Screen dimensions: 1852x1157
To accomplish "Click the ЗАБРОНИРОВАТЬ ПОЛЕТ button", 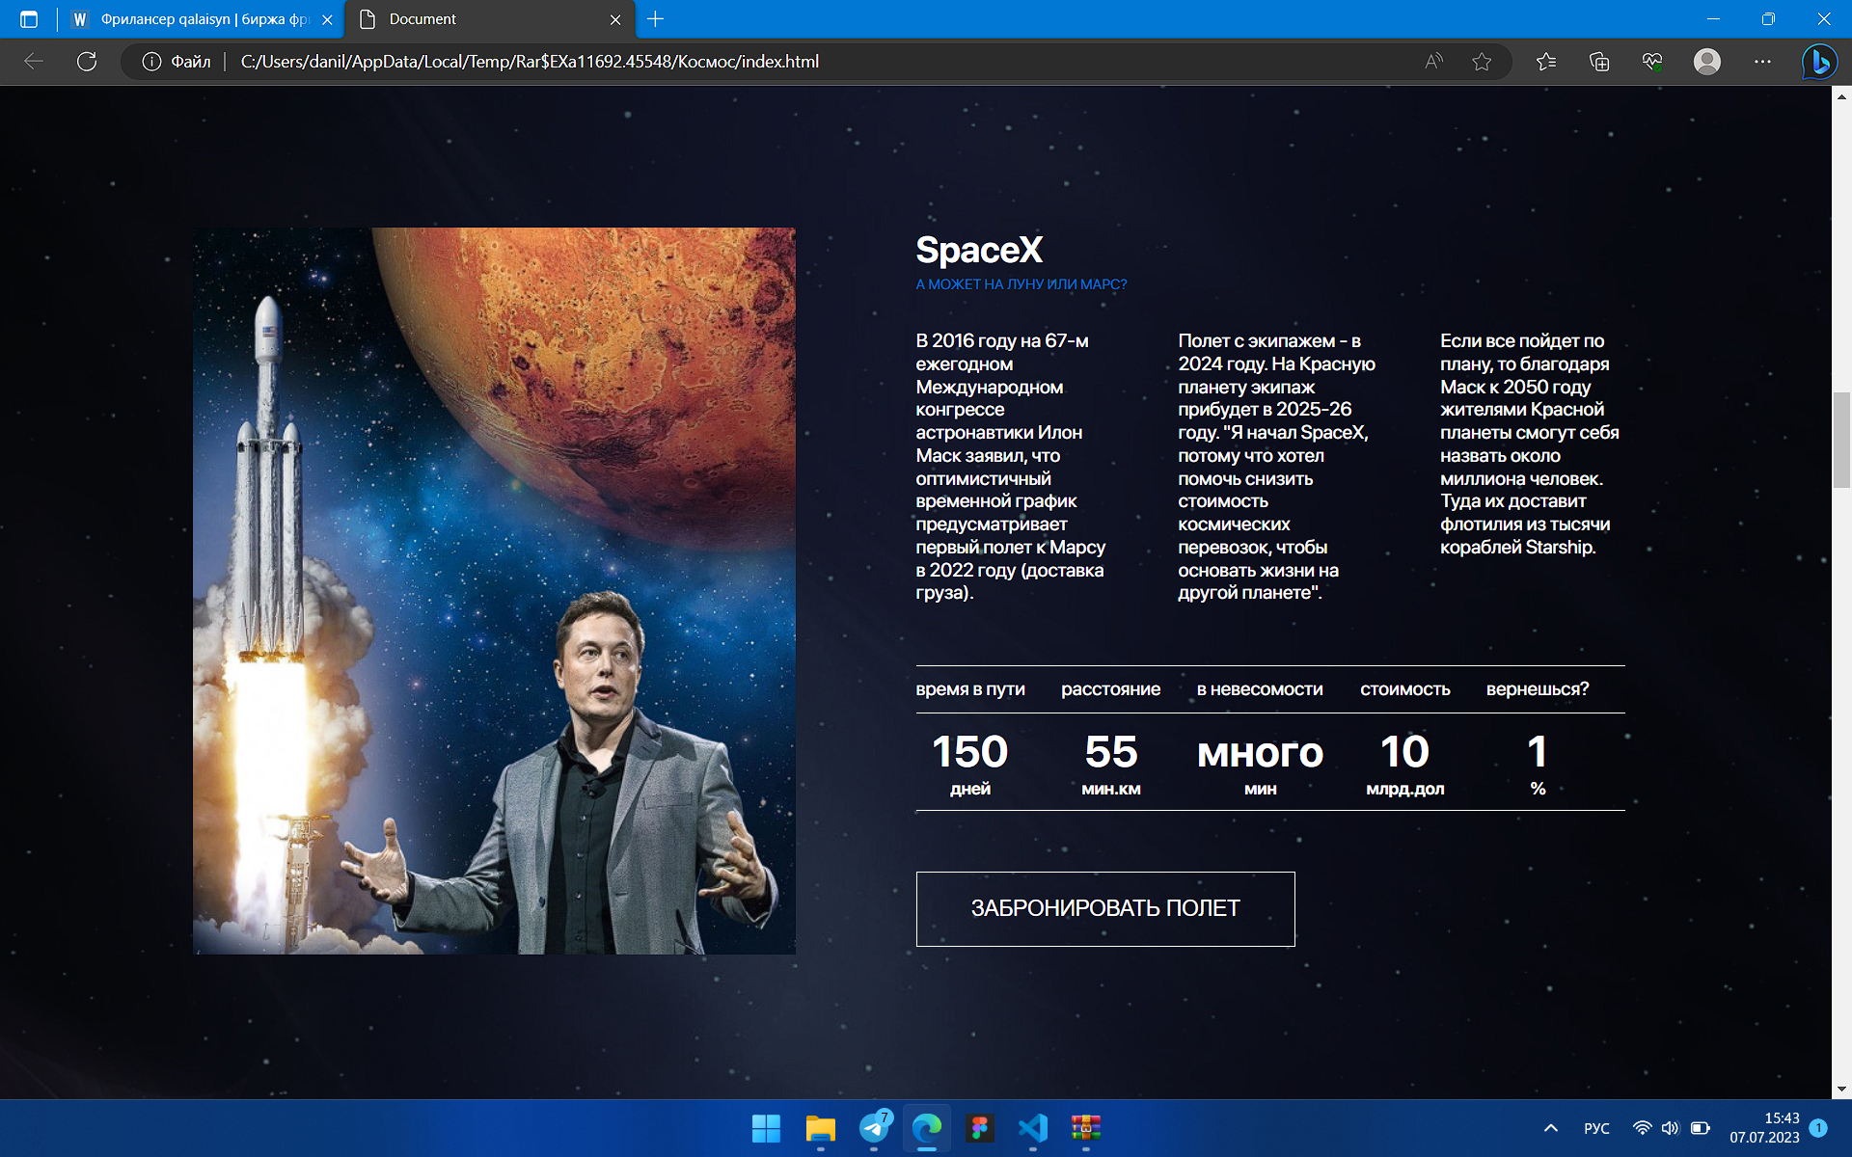I will (1105, 908).
